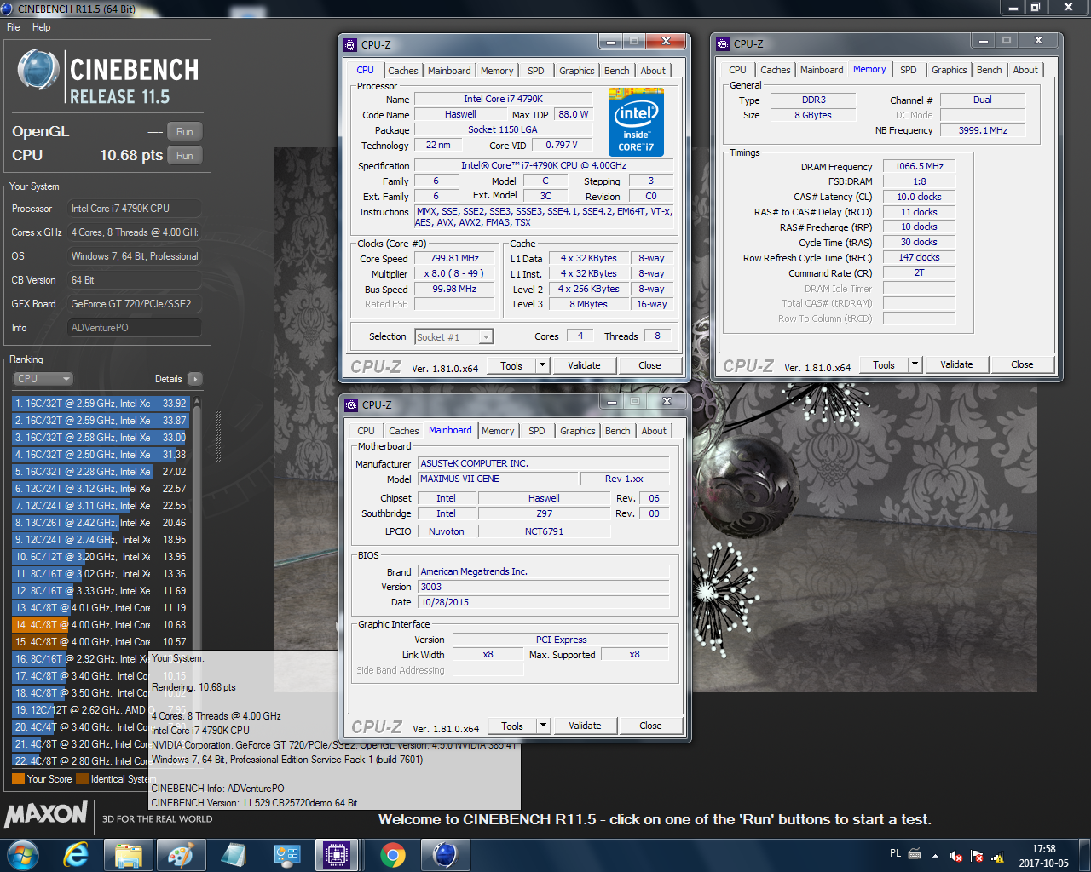
Task: Click Tools button in CPU tab window
Action: click(x=511, y=365)
